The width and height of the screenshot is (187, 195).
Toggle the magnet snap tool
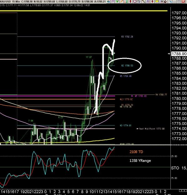pyautogui.click(x=165, y=2)
